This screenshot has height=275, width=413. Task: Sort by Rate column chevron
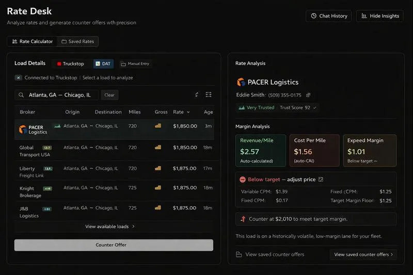pyautogui.click(x=188, y=112)
